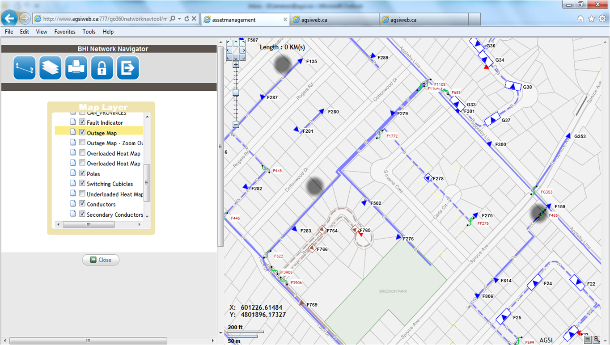610x345 pixels.
Task: Pan the map to upper-left
Action: [x=229, y=43]
